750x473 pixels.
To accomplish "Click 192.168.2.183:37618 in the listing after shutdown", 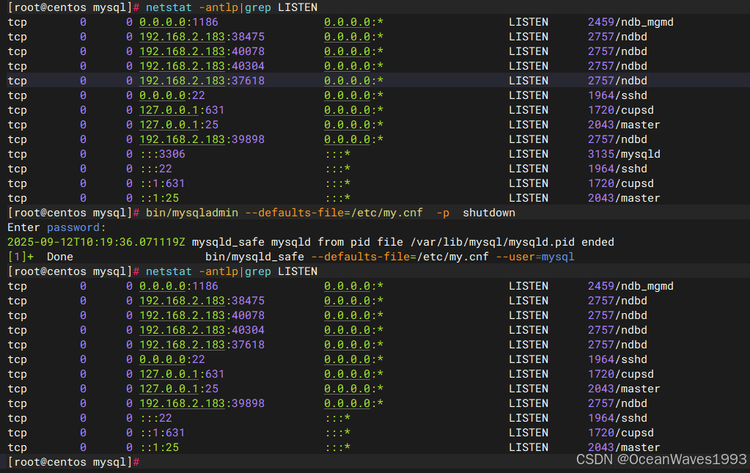I will coord(202,345).
